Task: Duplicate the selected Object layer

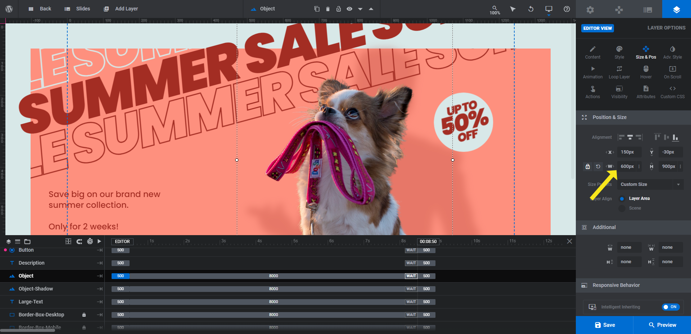Action: tap(317, 9)
